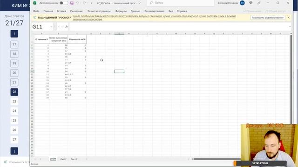The image size is (298, 167).
Task: Go to question 21 in KIM sidebar
Action: tap(14, 83)
